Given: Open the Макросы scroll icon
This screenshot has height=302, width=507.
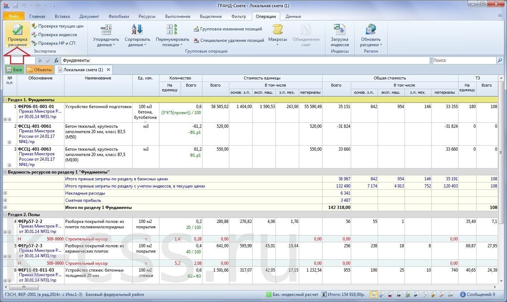Looking at the screenshot, I should pyautogui.click(x=278, y=30).
